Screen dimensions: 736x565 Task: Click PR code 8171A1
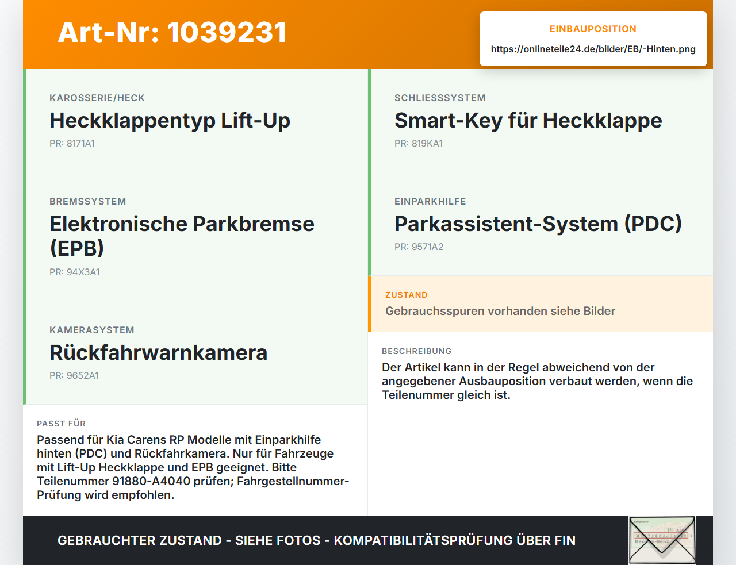click(x=72, y=143)
